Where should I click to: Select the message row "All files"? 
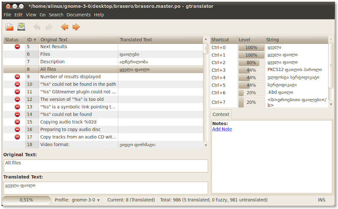(x=103, y=69)
